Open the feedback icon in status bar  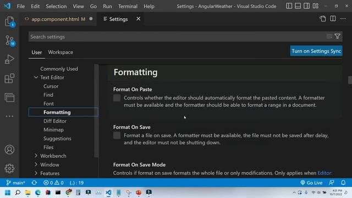[x=332, y=183]
